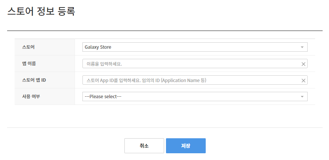The width and height of the screenshot is (329, 160).
Task: Focus the 스토어 앱 ID input field
Action: click(x=195, y=80)
